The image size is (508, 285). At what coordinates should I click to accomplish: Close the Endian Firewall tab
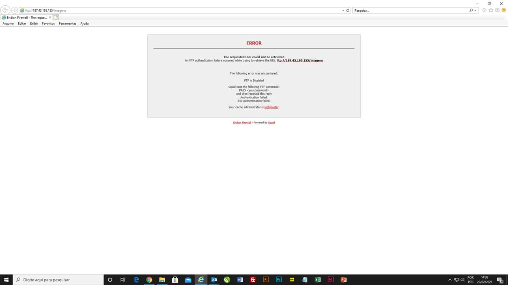50,17
